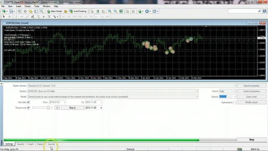Image resolution: width=268 pixels, height=151 pixels.
Task: Enable the Optimization checkbox
Action: coord(234,102)
